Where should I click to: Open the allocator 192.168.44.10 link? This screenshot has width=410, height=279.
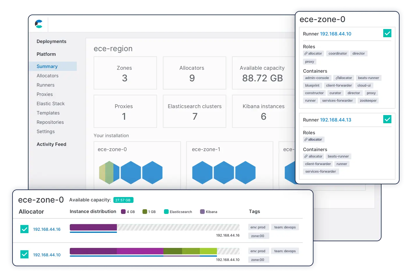(47, 255)
